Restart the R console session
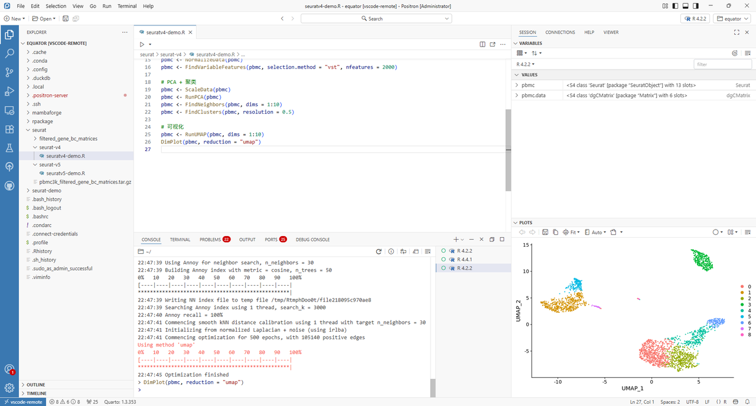 [379, 251]
